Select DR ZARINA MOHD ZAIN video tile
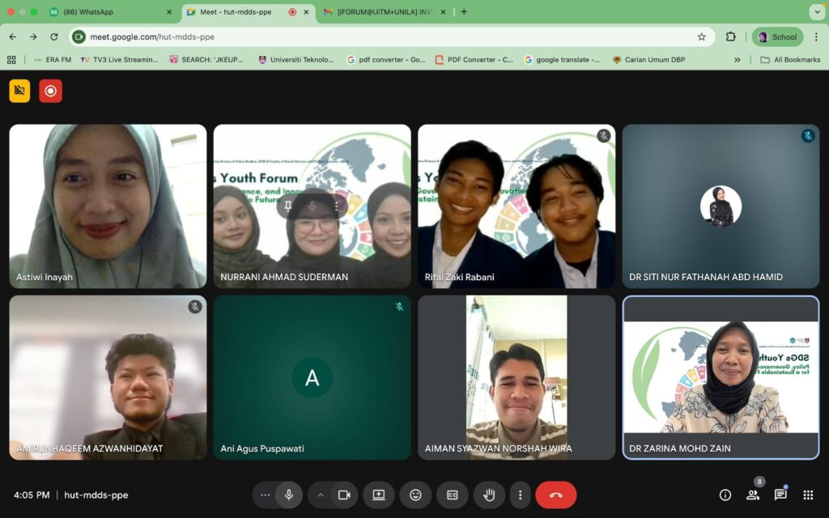The image size is (829, 518). point(721,377)
